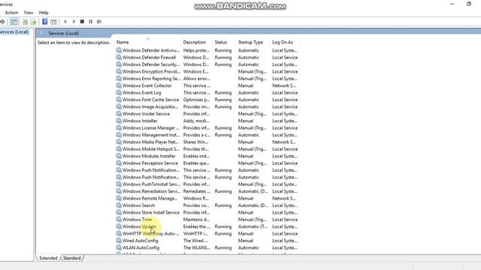Screen dimensions: 481x270
Task: Click the gear icon beside Windows Modules Installer
Action: click(x=119, y=156)
